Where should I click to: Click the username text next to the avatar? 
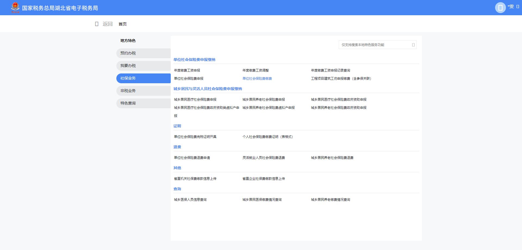tap(511, 7)
